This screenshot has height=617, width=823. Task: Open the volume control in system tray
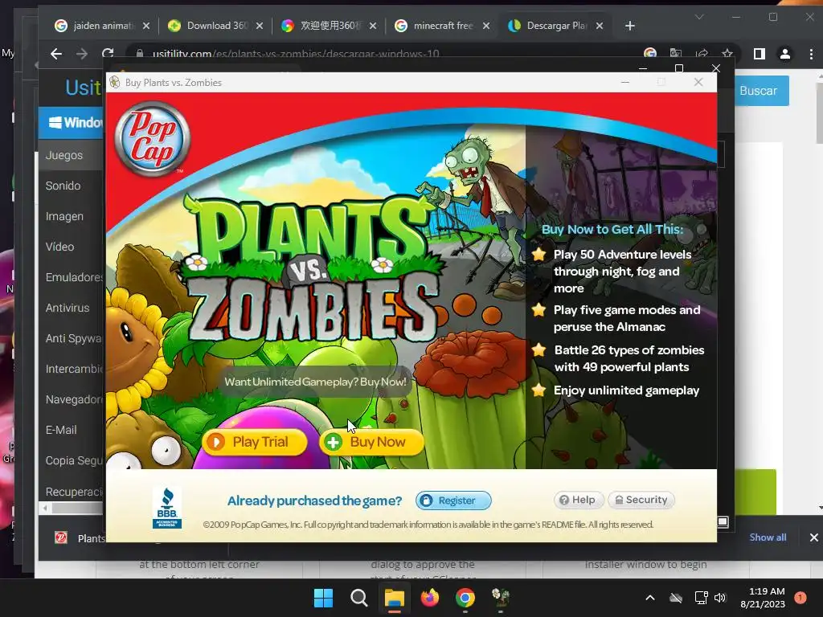[x=720, y=598]
